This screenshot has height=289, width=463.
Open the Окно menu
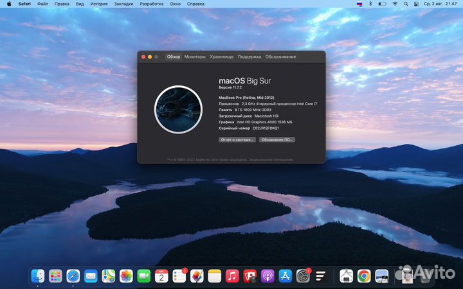pyautogui.click(x=176, y=4)
